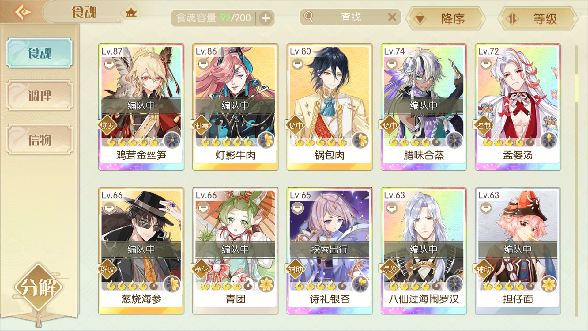The image size is (588, 331).
Task: Click the 查找 search input field
Action: 350,17
